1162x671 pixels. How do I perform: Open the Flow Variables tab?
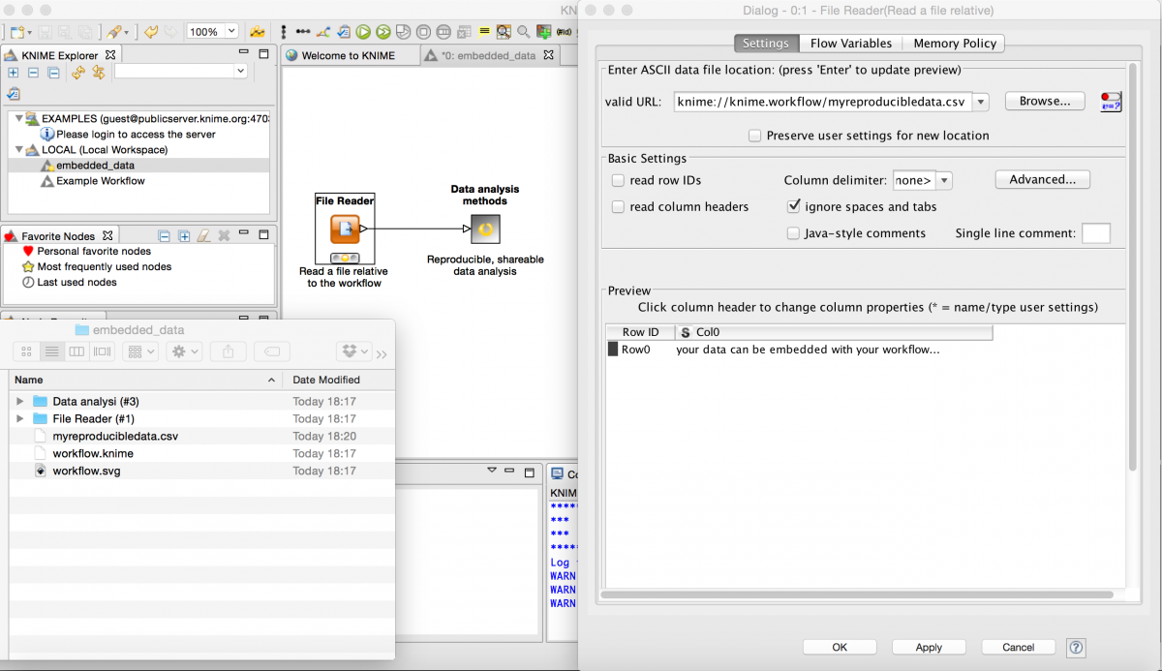(x=851, y=43)
